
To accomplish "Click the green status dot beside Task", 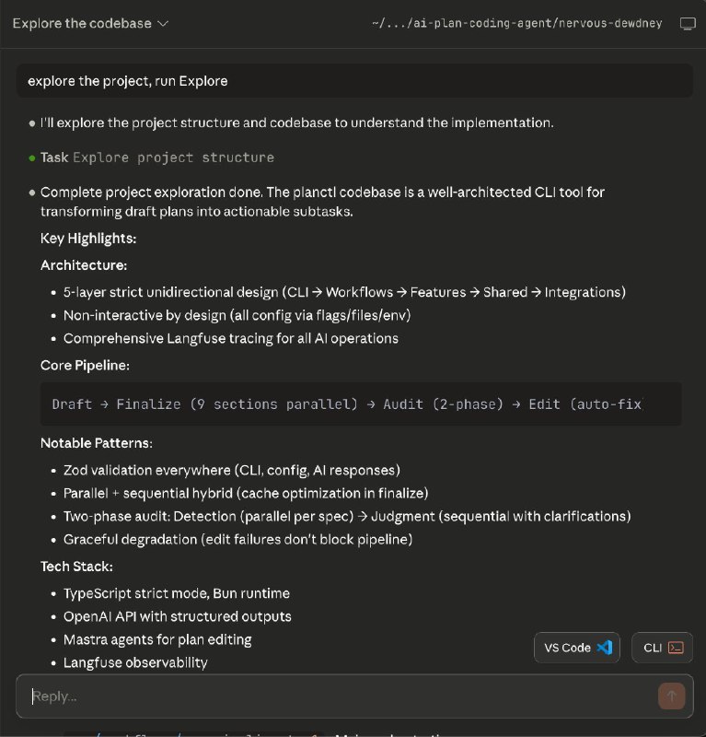I will pyautogui.click(x=29, y=158).
